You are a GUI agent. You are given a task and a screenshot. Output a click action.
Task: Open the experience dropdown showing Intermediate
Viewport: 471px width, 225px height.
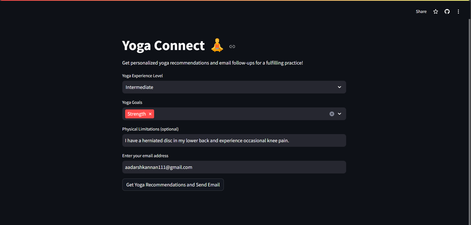coord(234,87)
